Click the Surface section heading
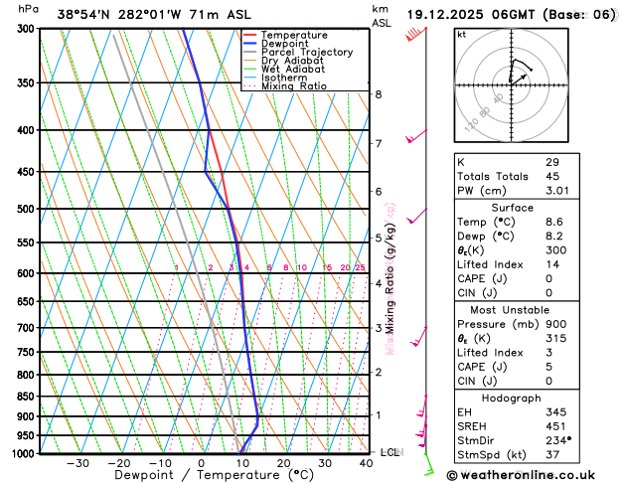The width and height of the screenshot is (625, 483). pos(512,208)
